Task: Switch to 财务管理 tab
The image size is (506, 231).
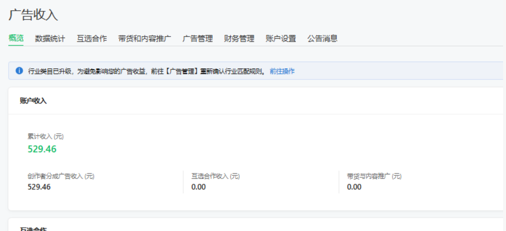Action: point(239,38)
